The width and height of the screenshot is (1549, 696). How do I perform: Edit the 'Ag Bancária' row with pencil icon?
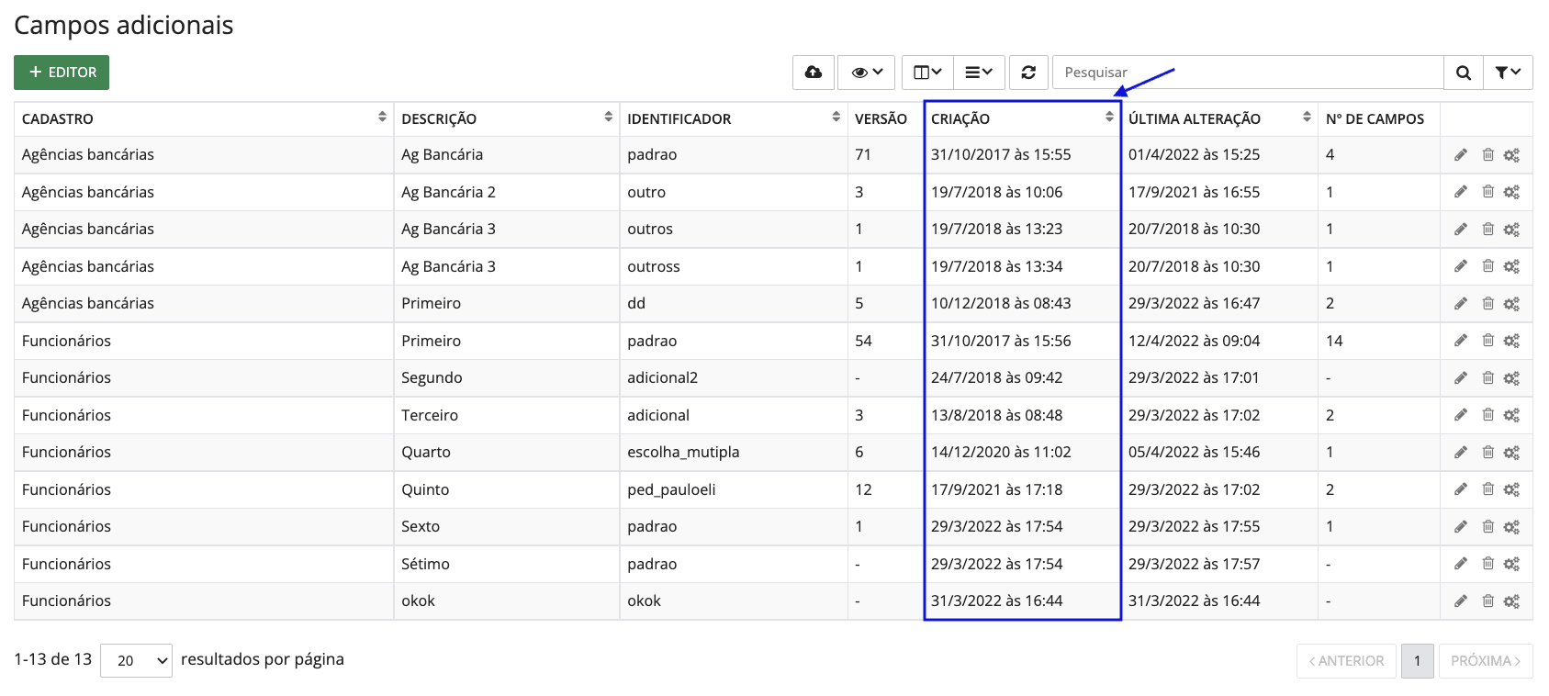[1461, 155]
